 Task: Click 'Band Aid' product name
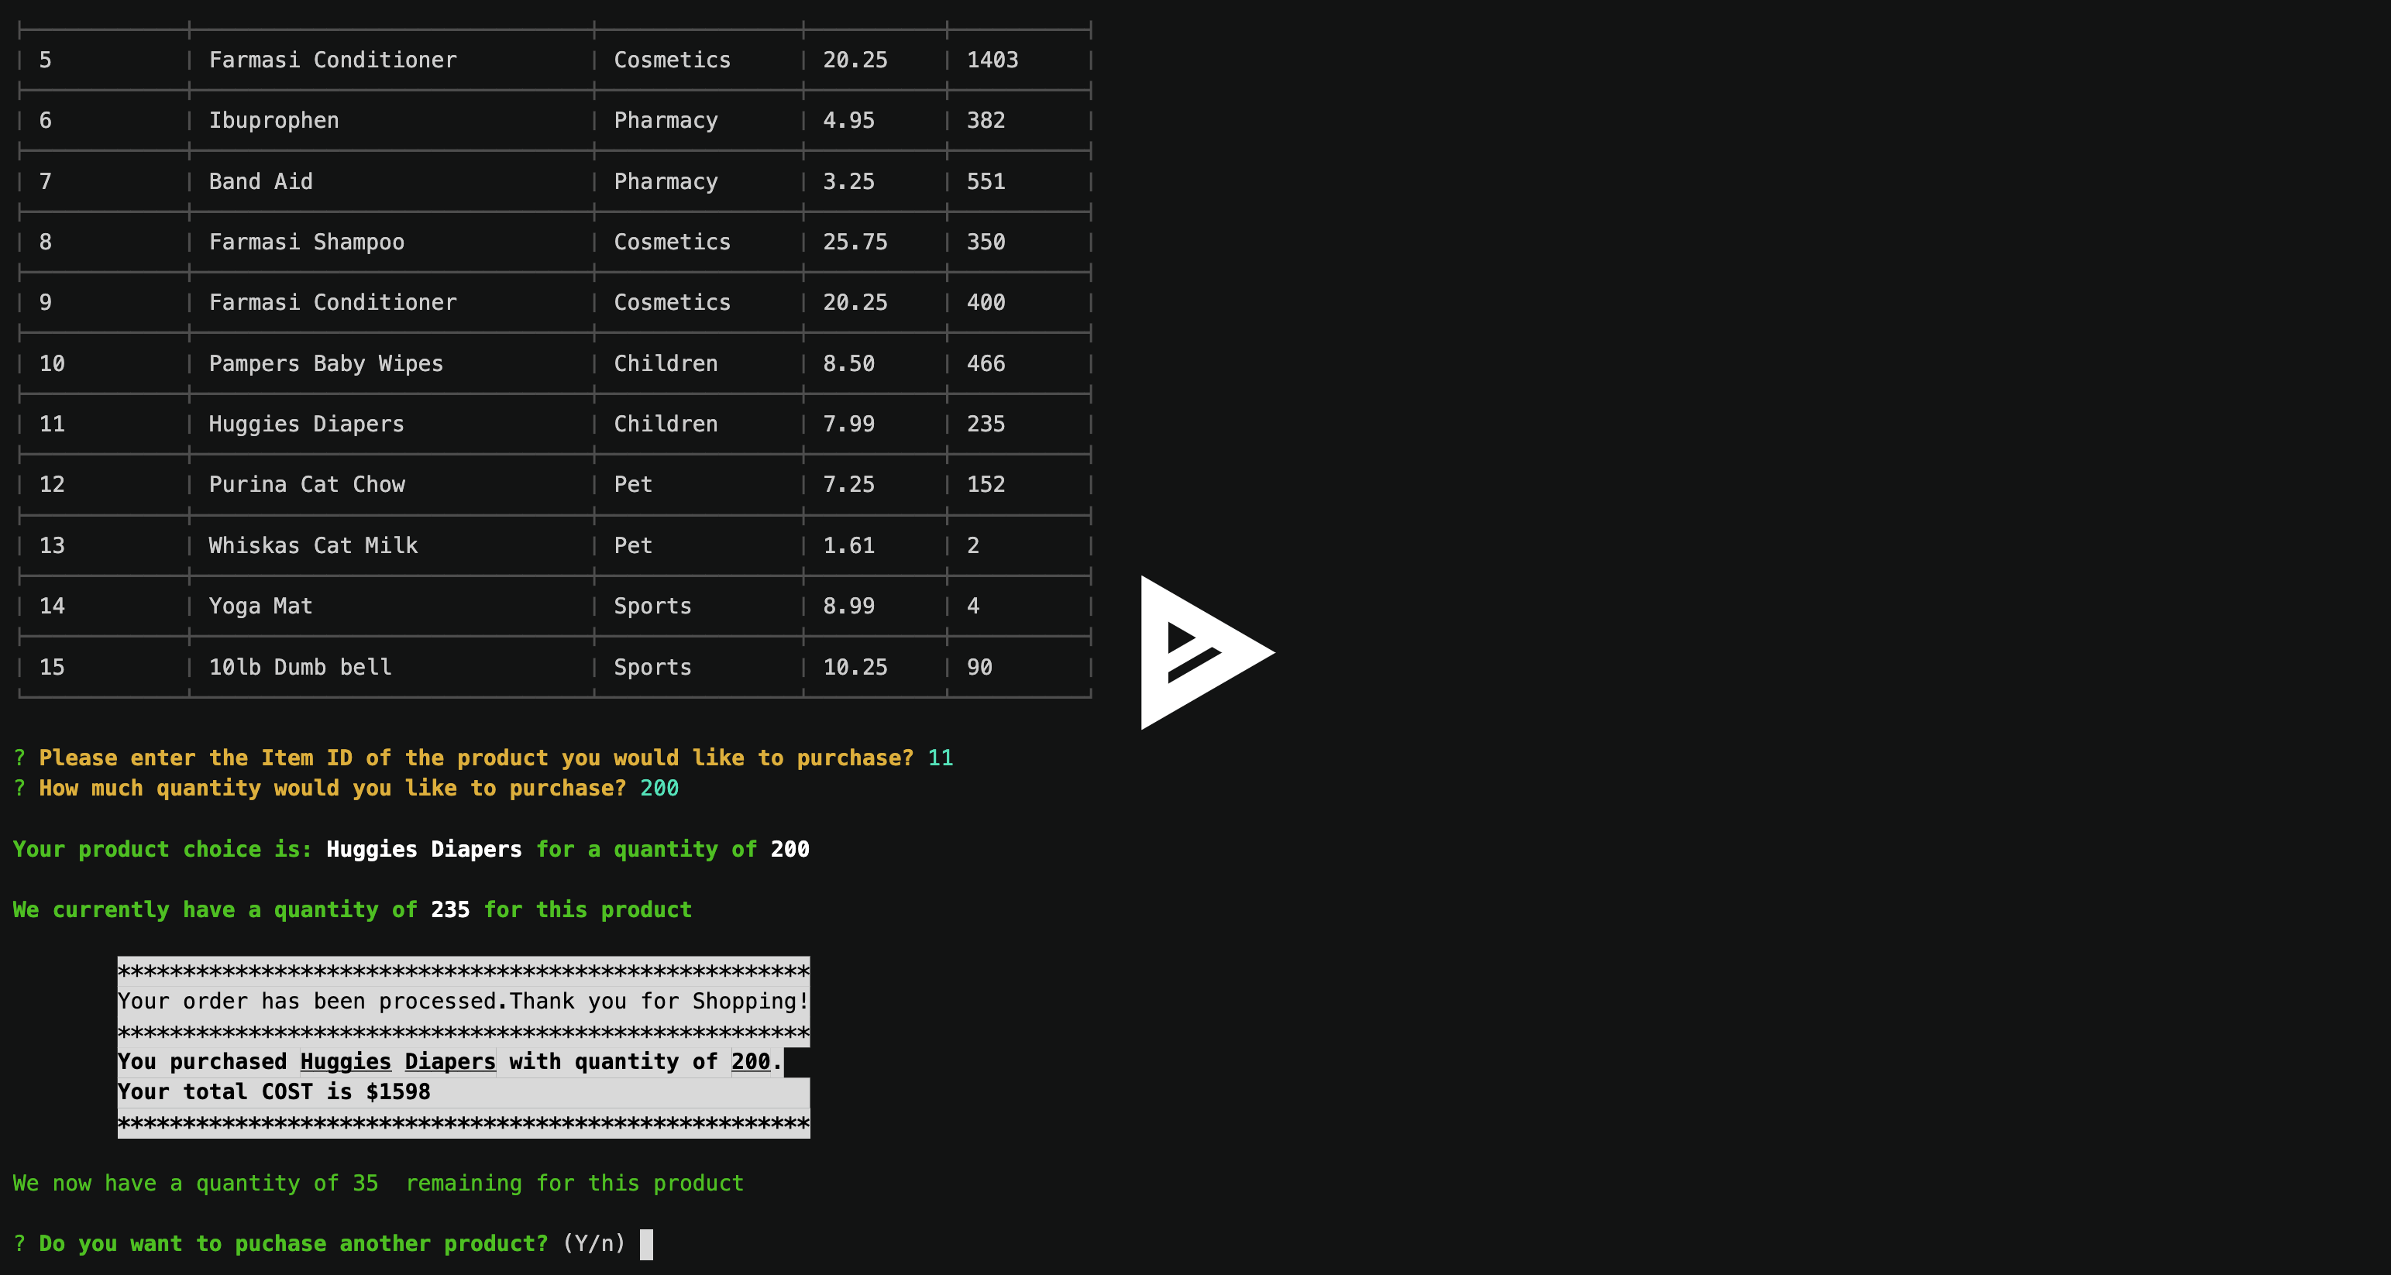pyautogui.click(x=261, y=182)
